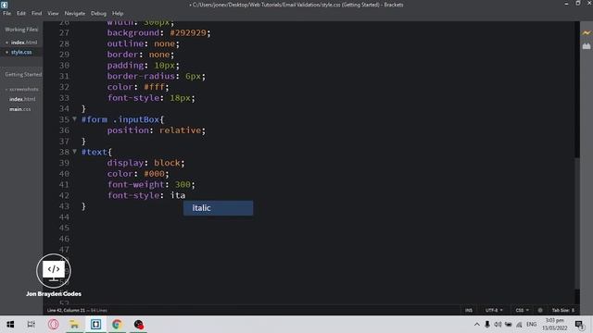Click the microphone tray icon

(487, 325)
